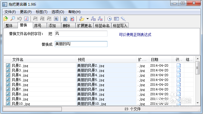Uncheck the checkbox for 风景7.jpg
203x114 pixels.
pyautogui.click(x=8, y=90)
